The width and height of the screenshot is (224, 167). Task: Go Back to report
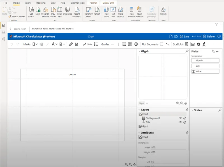(18, 29)
